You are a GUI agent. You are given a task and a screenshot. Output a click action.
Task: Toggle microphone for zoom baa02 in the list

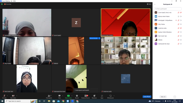178,13
